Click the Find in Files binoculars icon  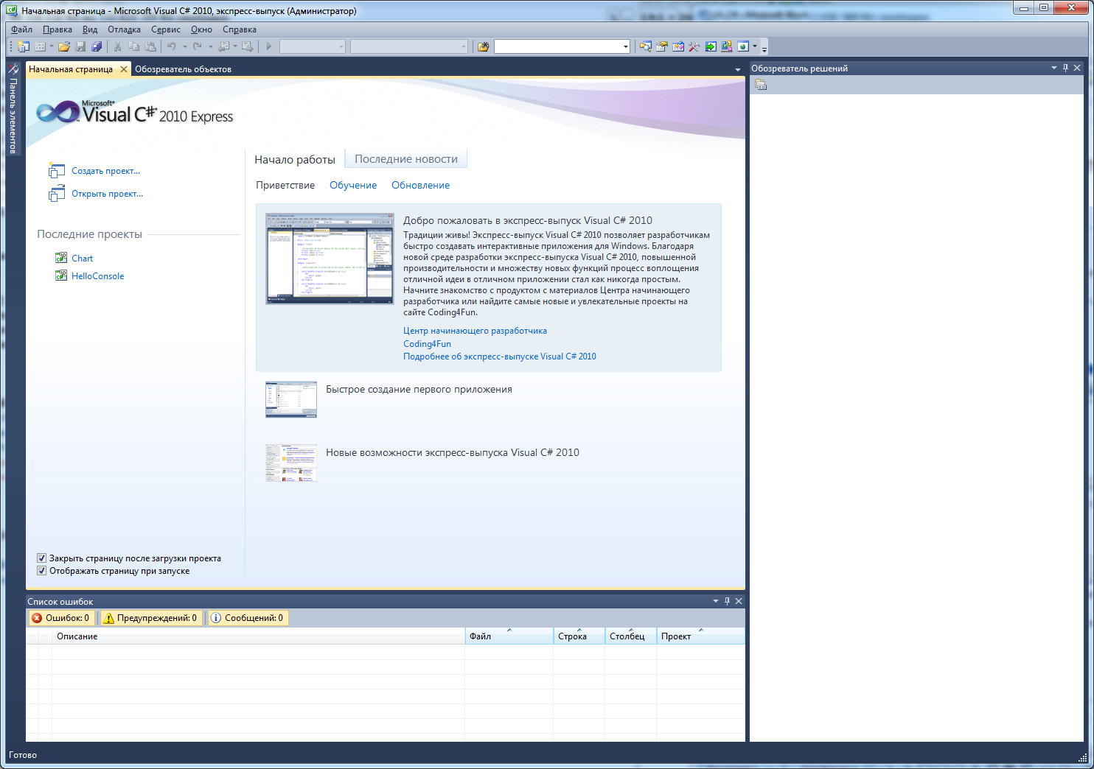484,46
